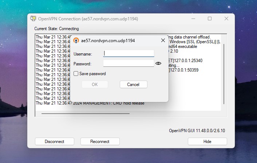Click log text 'data channel offload.'
This screenshot has height=163, width=257.
(x=192, y=37)
